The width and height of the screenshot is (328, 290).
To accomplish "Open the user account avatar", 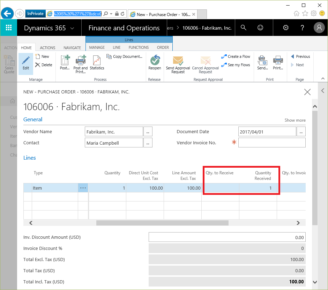I will (x=319, y=28).
